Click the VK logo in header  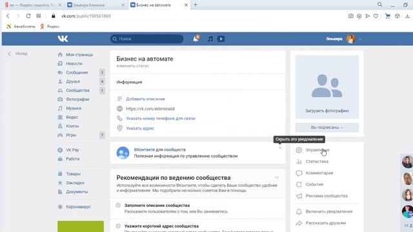[x=63, y=39]
